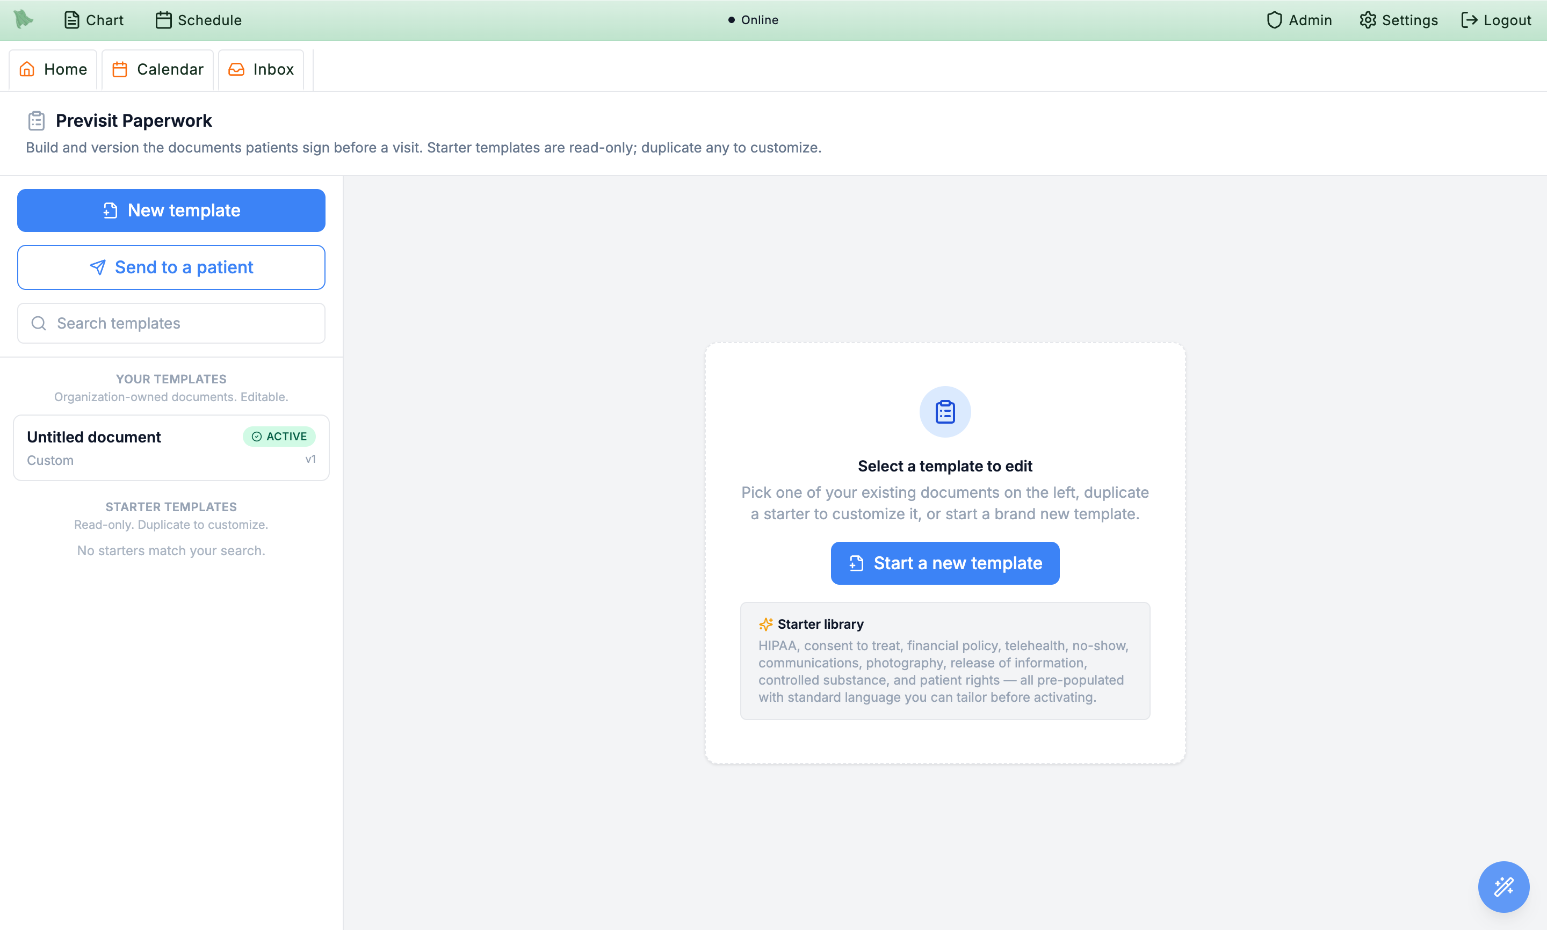This screenshot has height=930, width=1547.
Task: Click 'No starters match your search.' text
Action: pos(171,551)
